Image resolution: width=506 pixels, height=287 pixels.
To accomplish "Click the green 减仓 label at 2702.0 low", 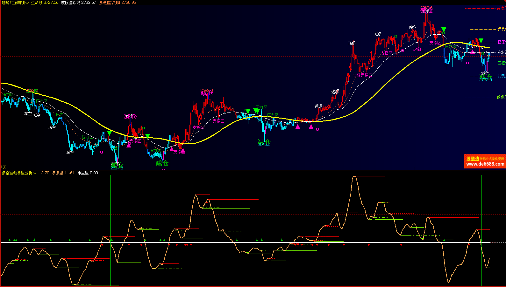I will click(485, 77).
